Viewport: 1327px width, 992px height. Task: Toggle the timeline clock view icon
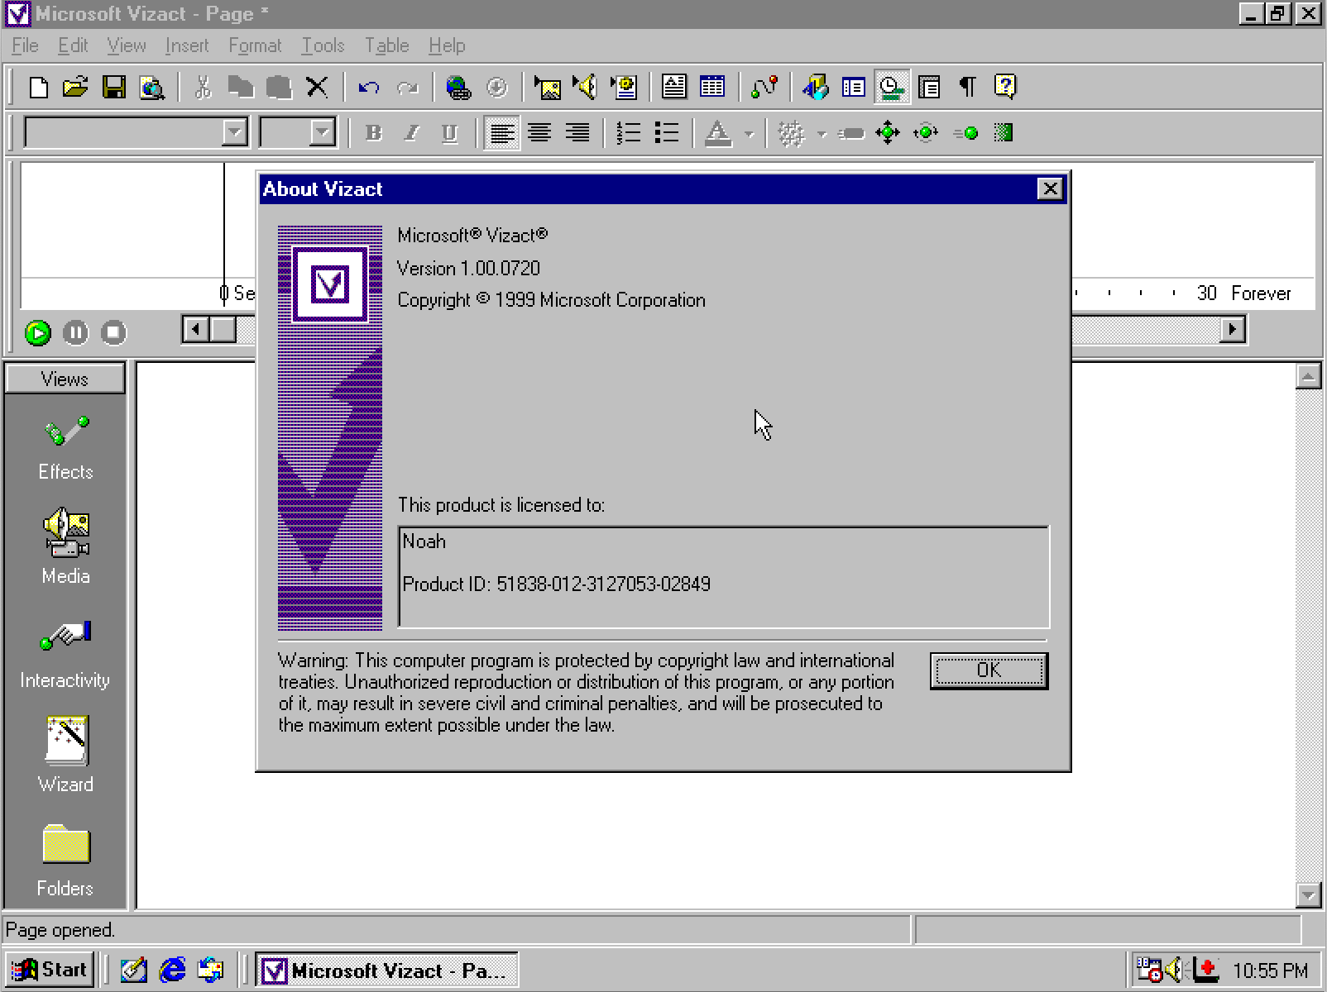pyautogui.click(x=891, y=87)
